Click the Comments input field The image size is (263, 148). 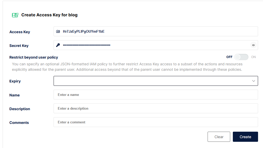click(x=156, y=122)
